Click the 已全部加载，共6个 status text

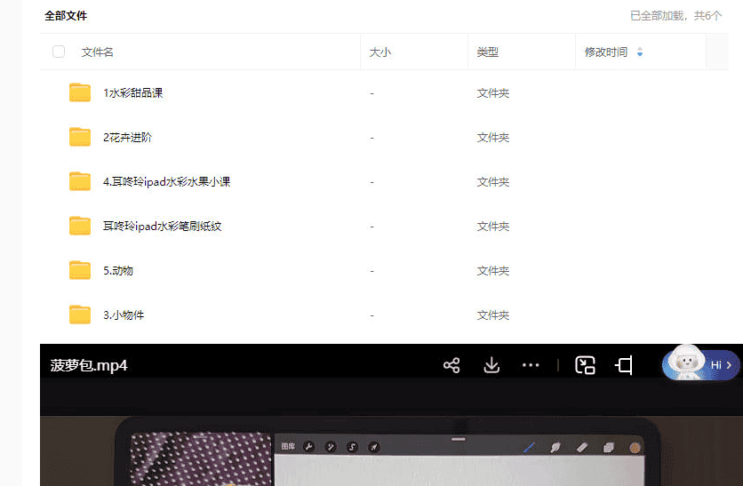675,16
